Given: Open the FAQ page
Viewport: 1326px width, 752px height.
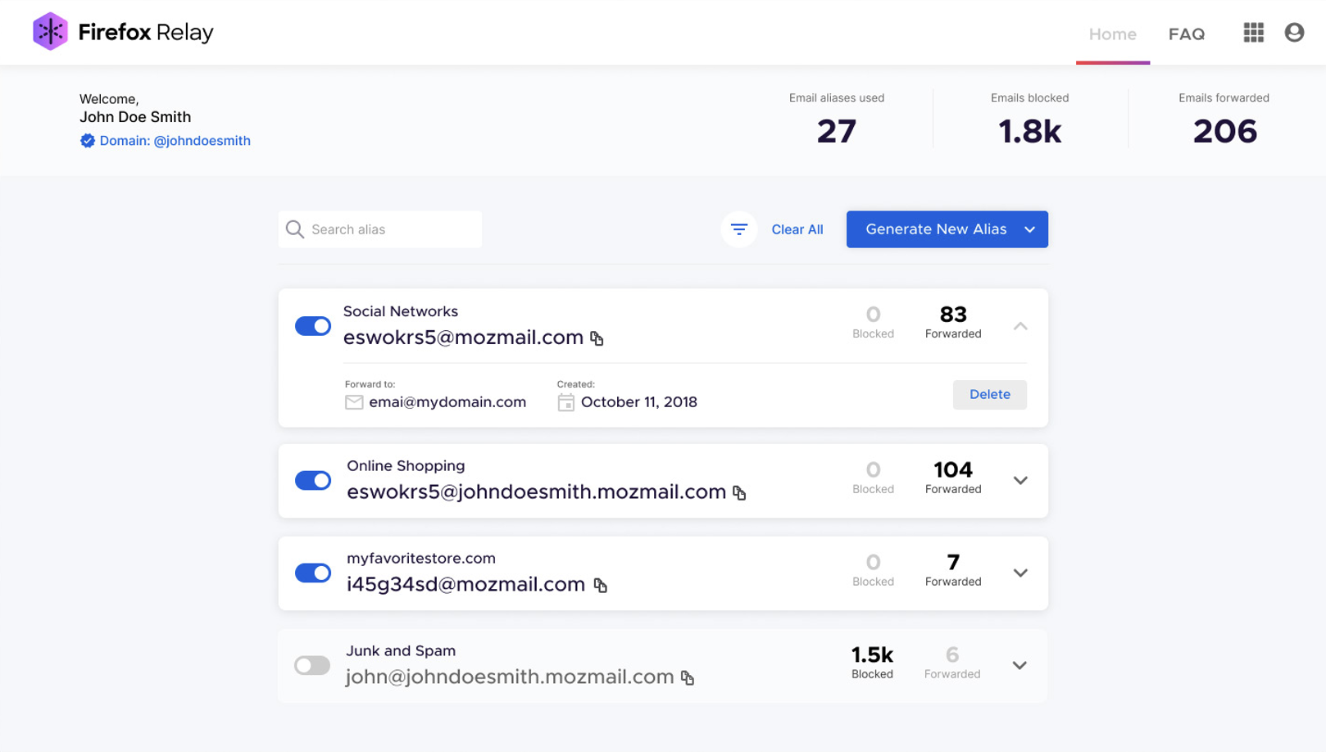Looking at the screenshot, I should click(1186, 34).
